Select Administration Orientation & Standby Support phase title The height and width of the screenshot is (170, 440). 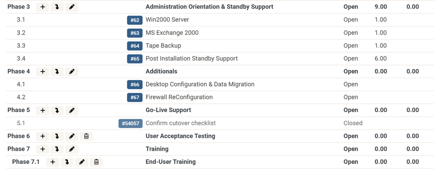point(209,7)
